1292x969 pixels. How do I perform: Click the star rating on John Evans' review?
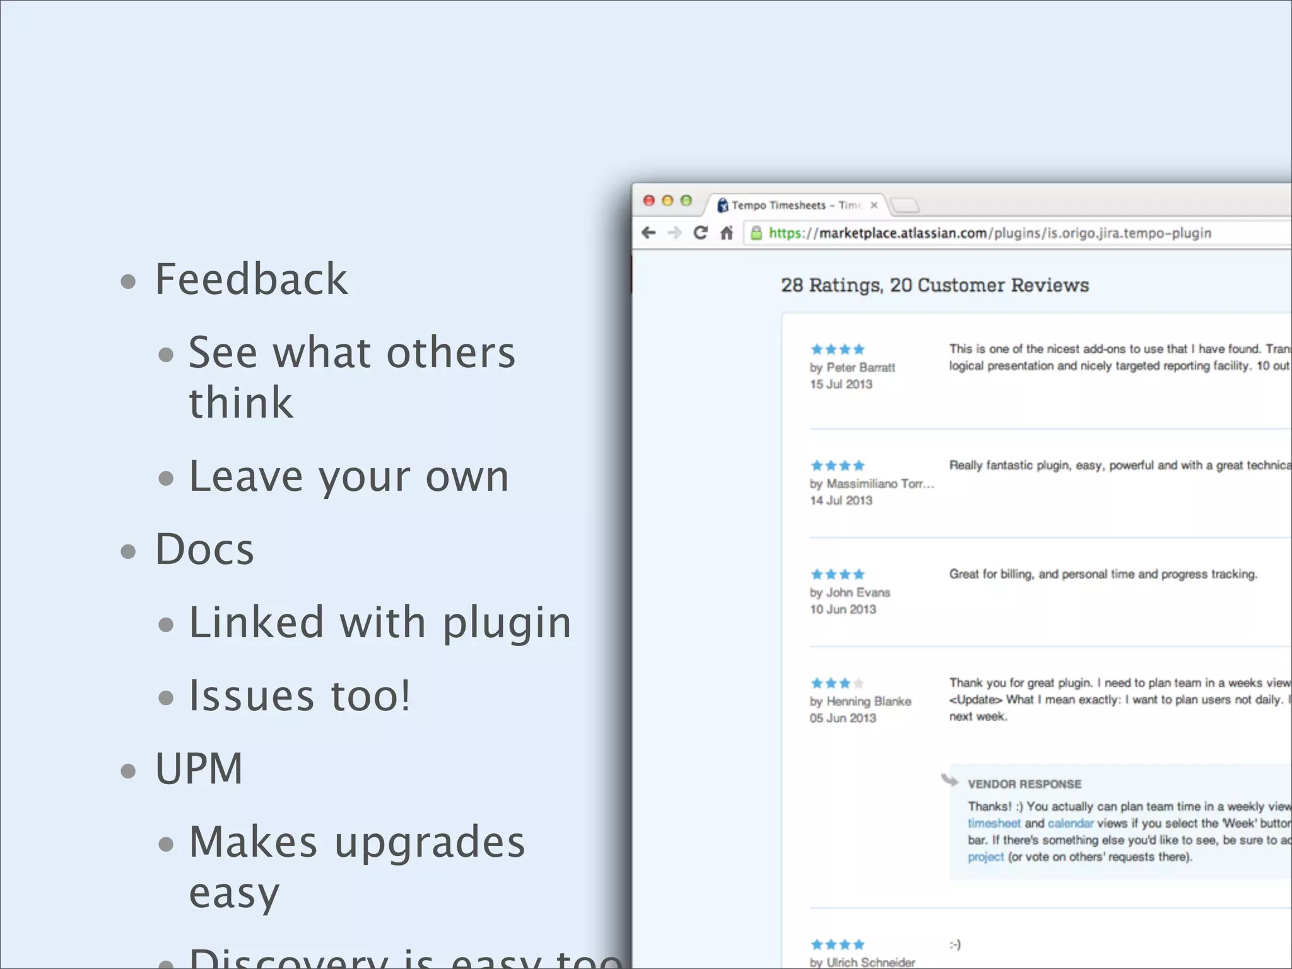click(837, 574)
